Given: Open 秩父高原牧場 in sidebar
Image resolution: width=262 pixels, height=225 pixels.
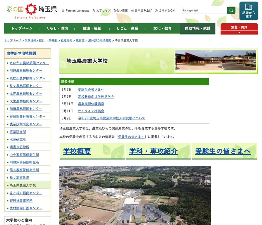Looking at the screenshot, I should (x=19, y=178).
